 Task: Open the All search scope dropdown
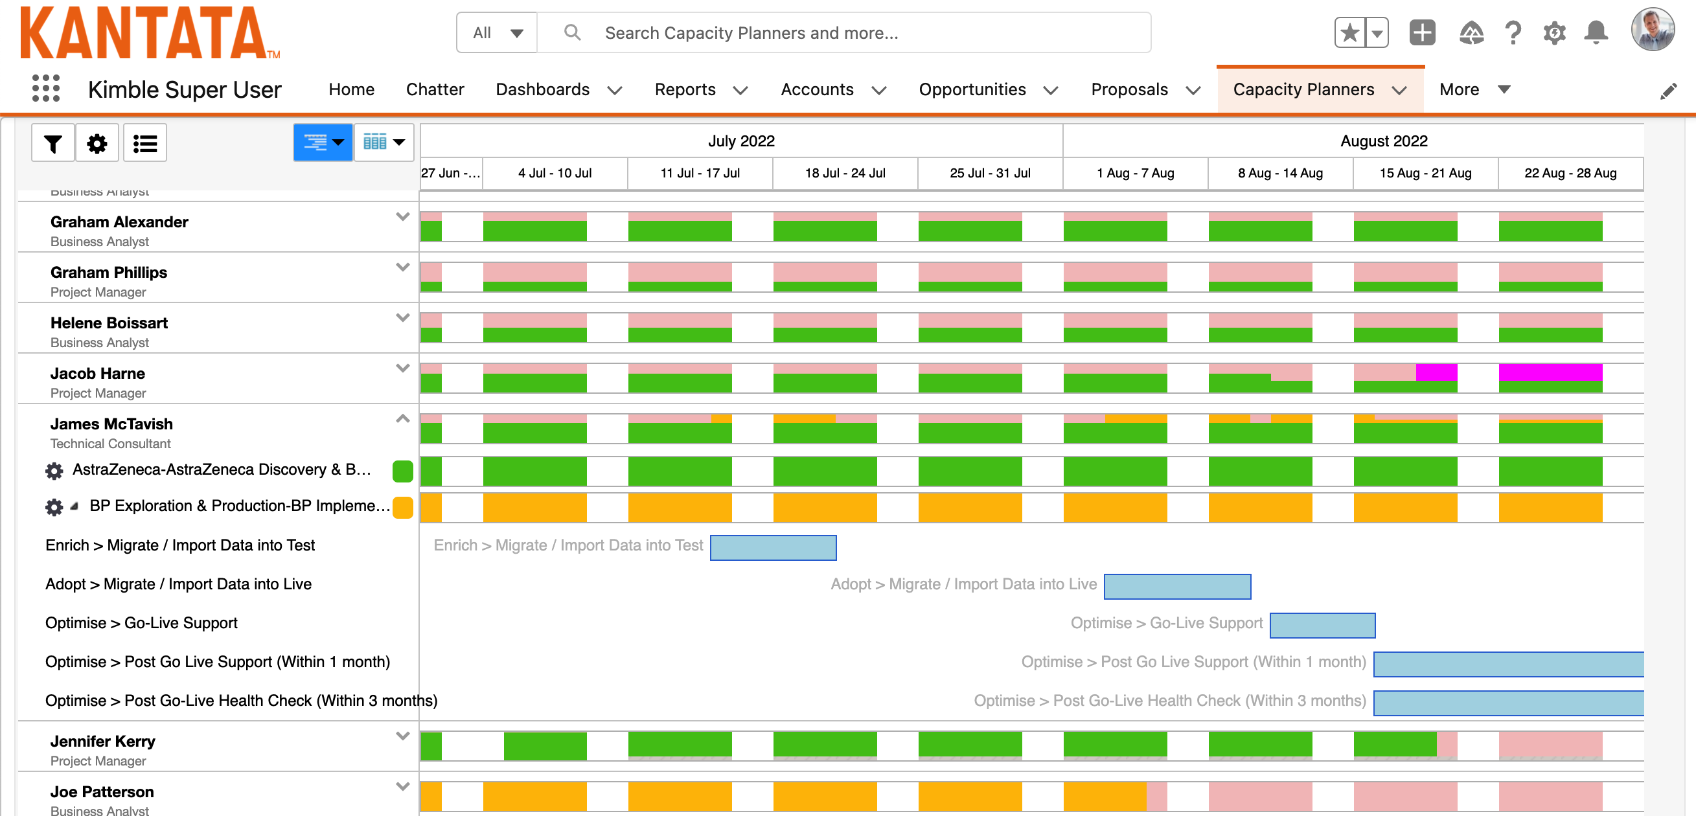(497, 32)
